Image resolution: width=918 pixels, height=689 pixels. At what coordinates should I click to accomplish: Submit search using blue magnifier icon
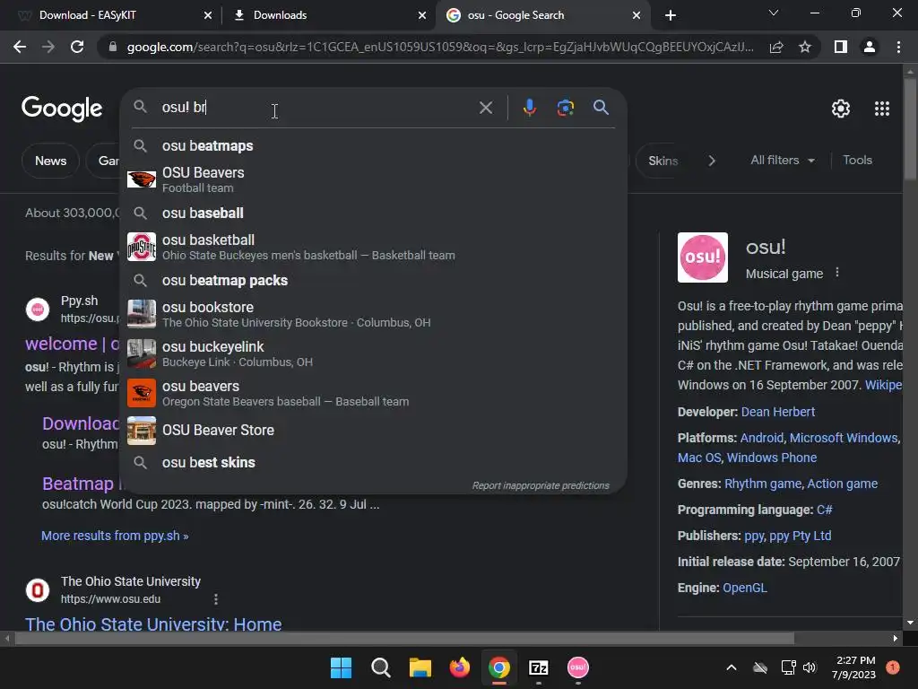pos(601,108)
